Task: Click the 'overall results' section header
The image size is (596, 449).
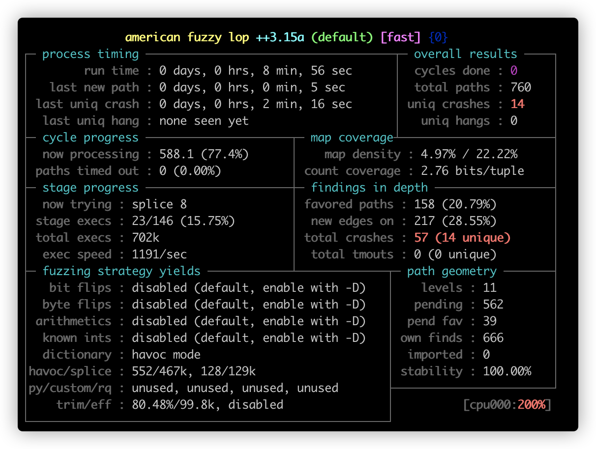Action: 466,54
